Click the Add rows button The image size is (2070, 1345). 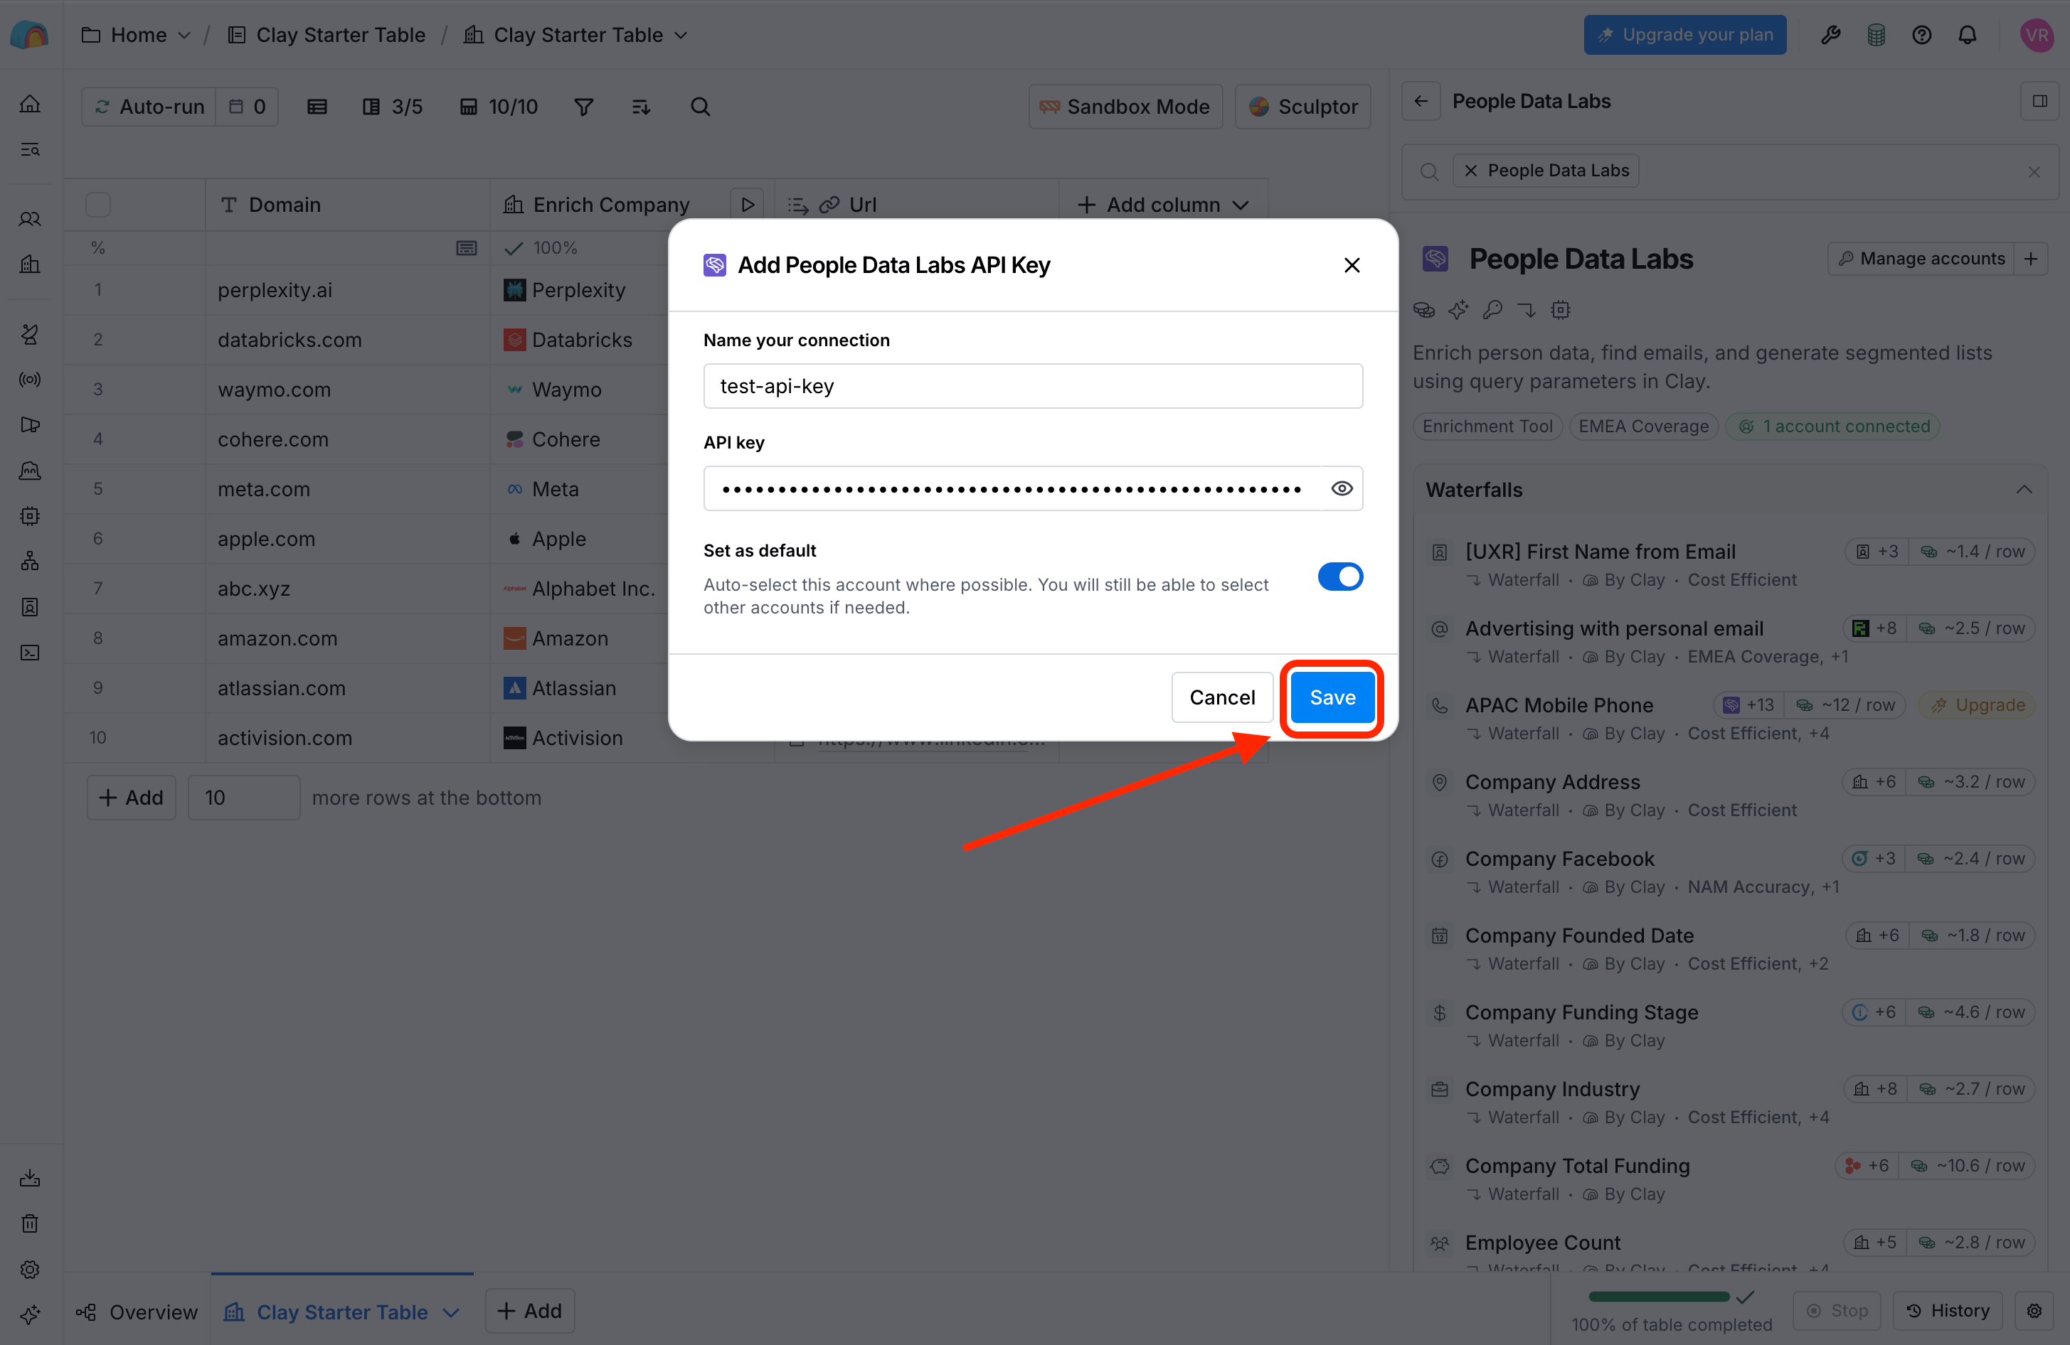132,798
